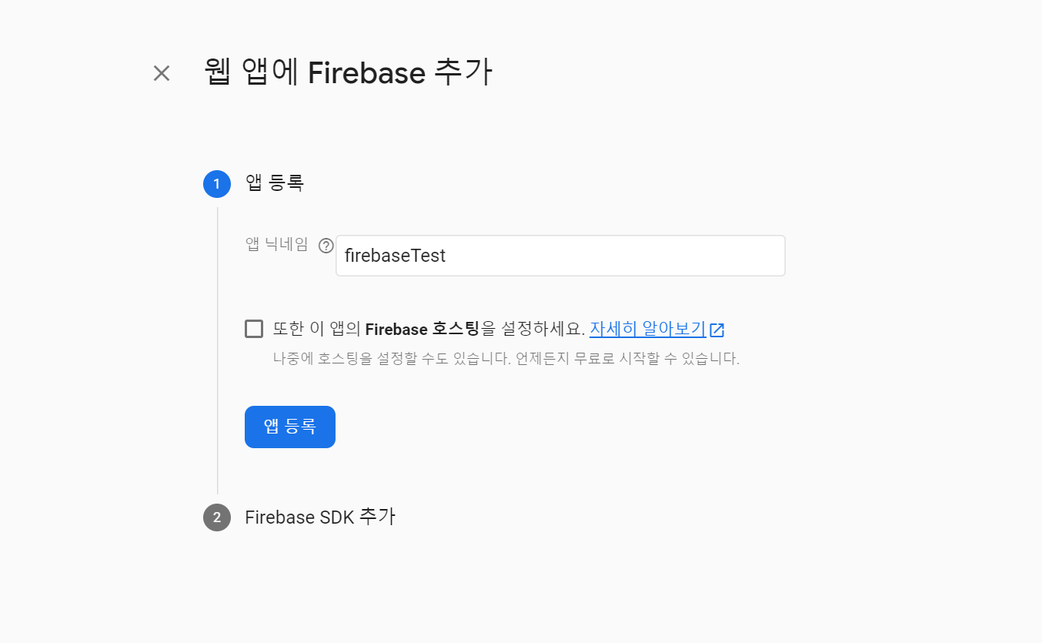This screenshot has width=1042, height=643.
Task: Click the X close icon of the dialog
Action: (161, 72)
